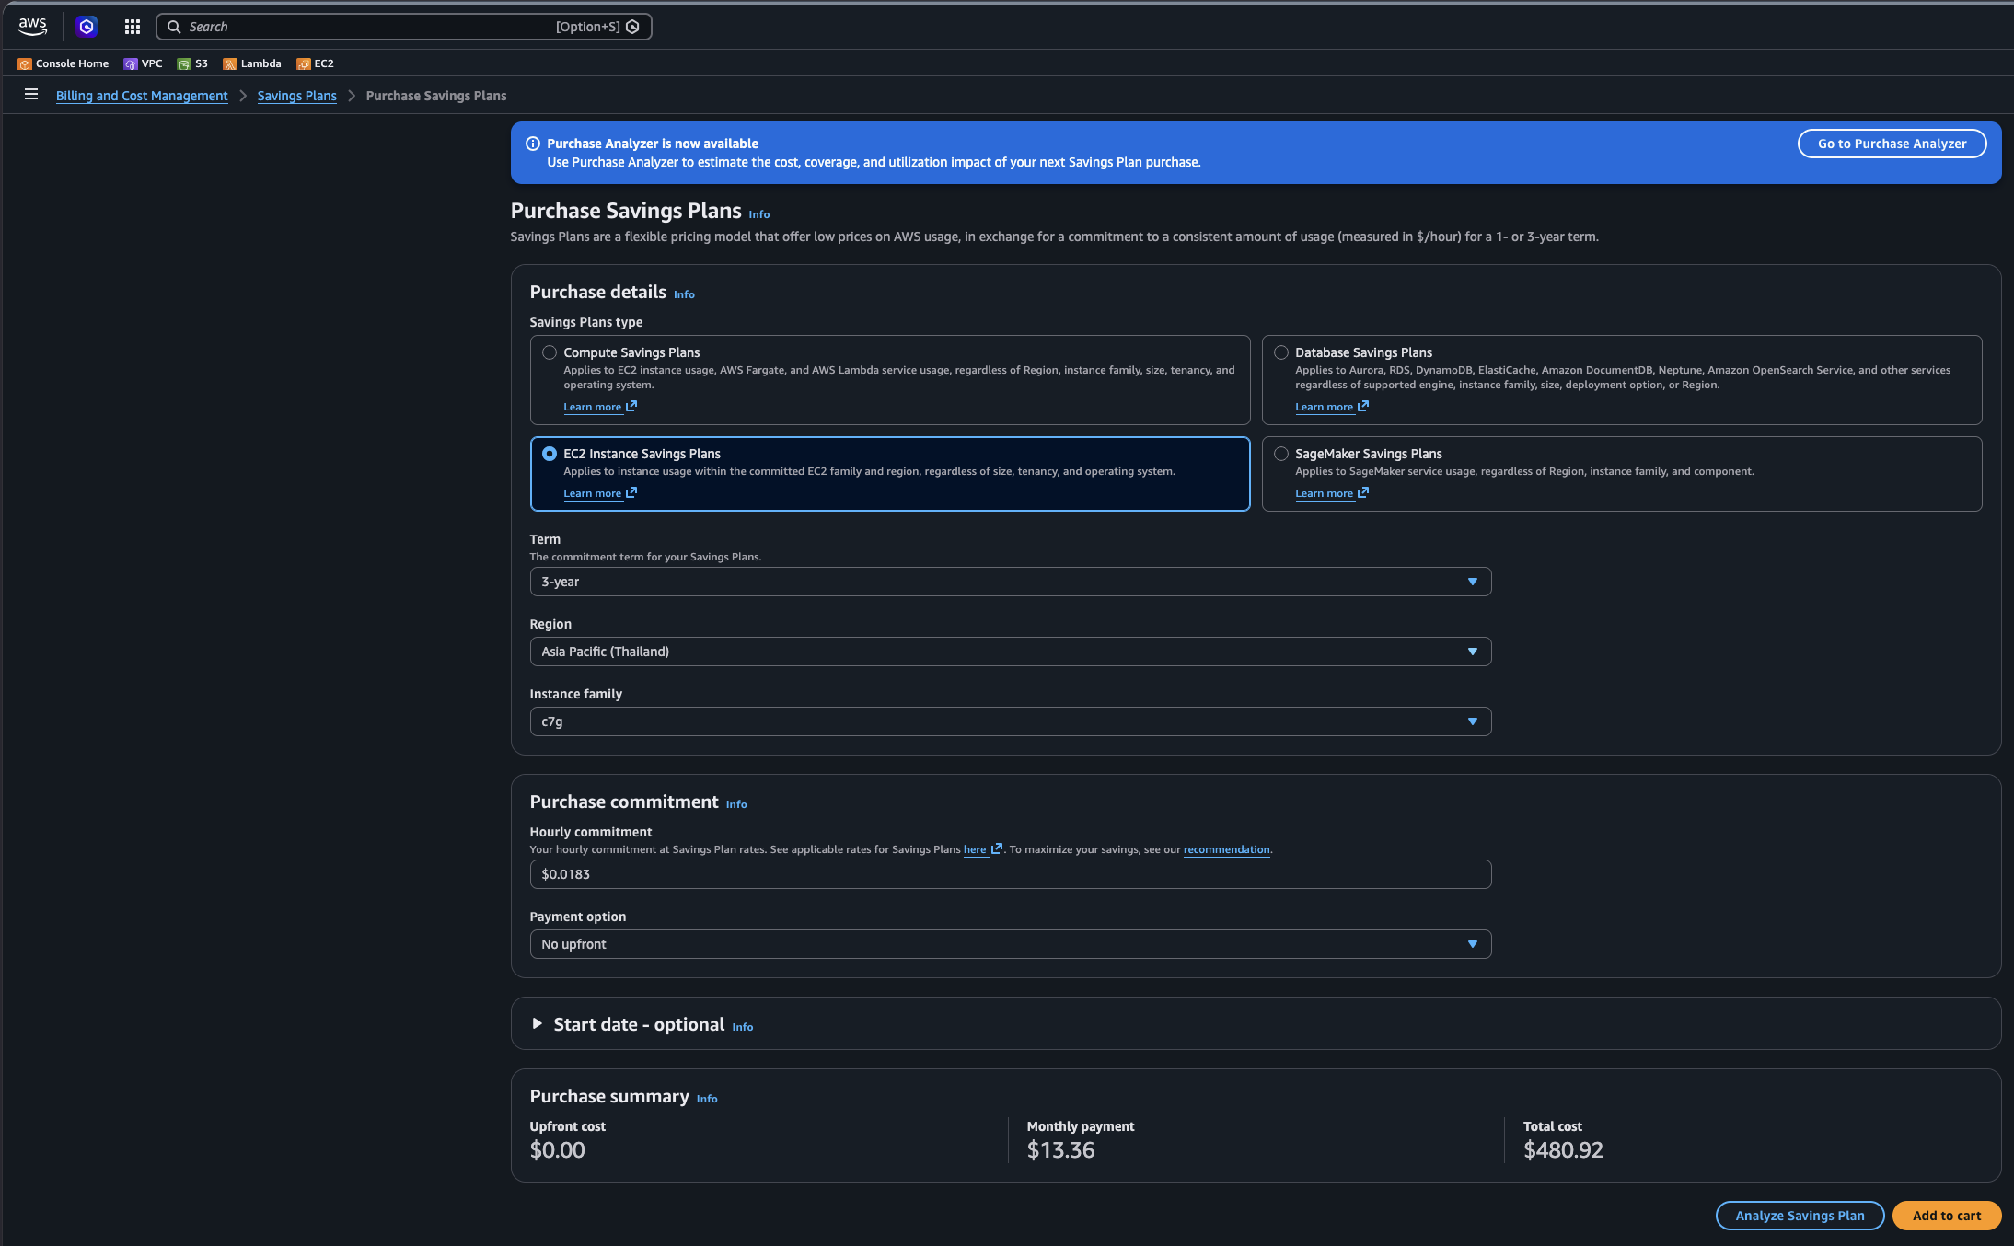Select Database Savings Plans radio option

click(1281, 352)
